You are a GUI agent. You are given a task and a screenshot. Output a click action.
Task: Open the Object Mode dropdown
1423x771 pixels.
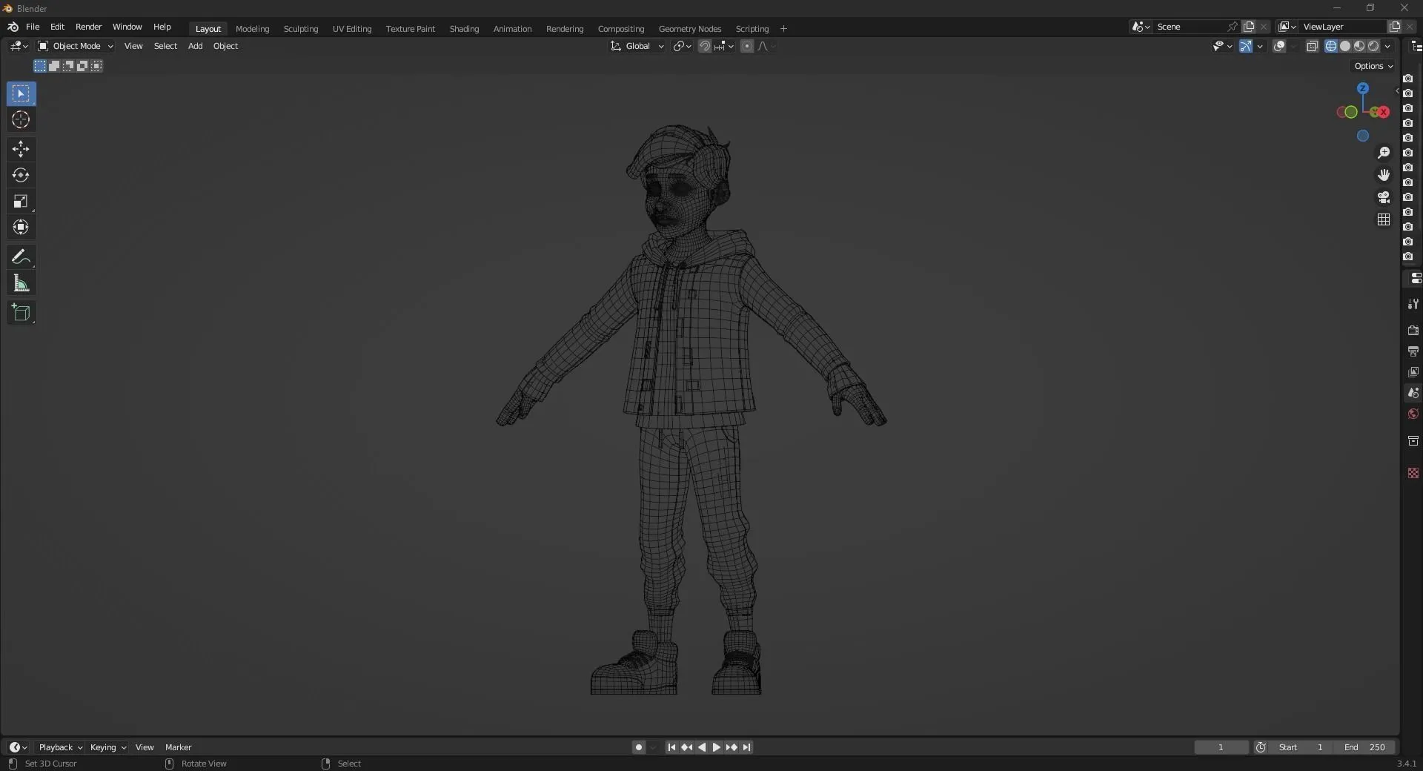(x=74, y=46)
